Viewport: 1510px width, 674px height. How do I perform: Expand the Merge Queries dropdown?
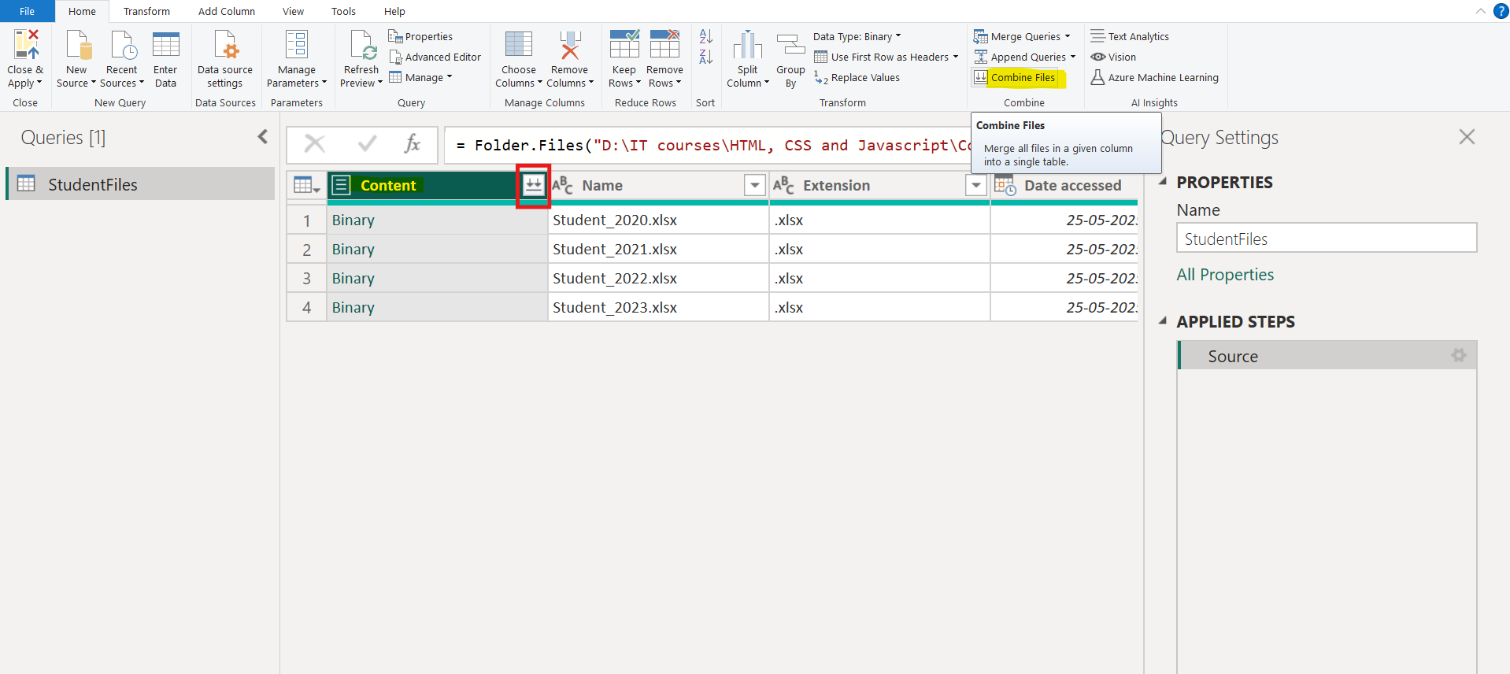(1068, 37)
